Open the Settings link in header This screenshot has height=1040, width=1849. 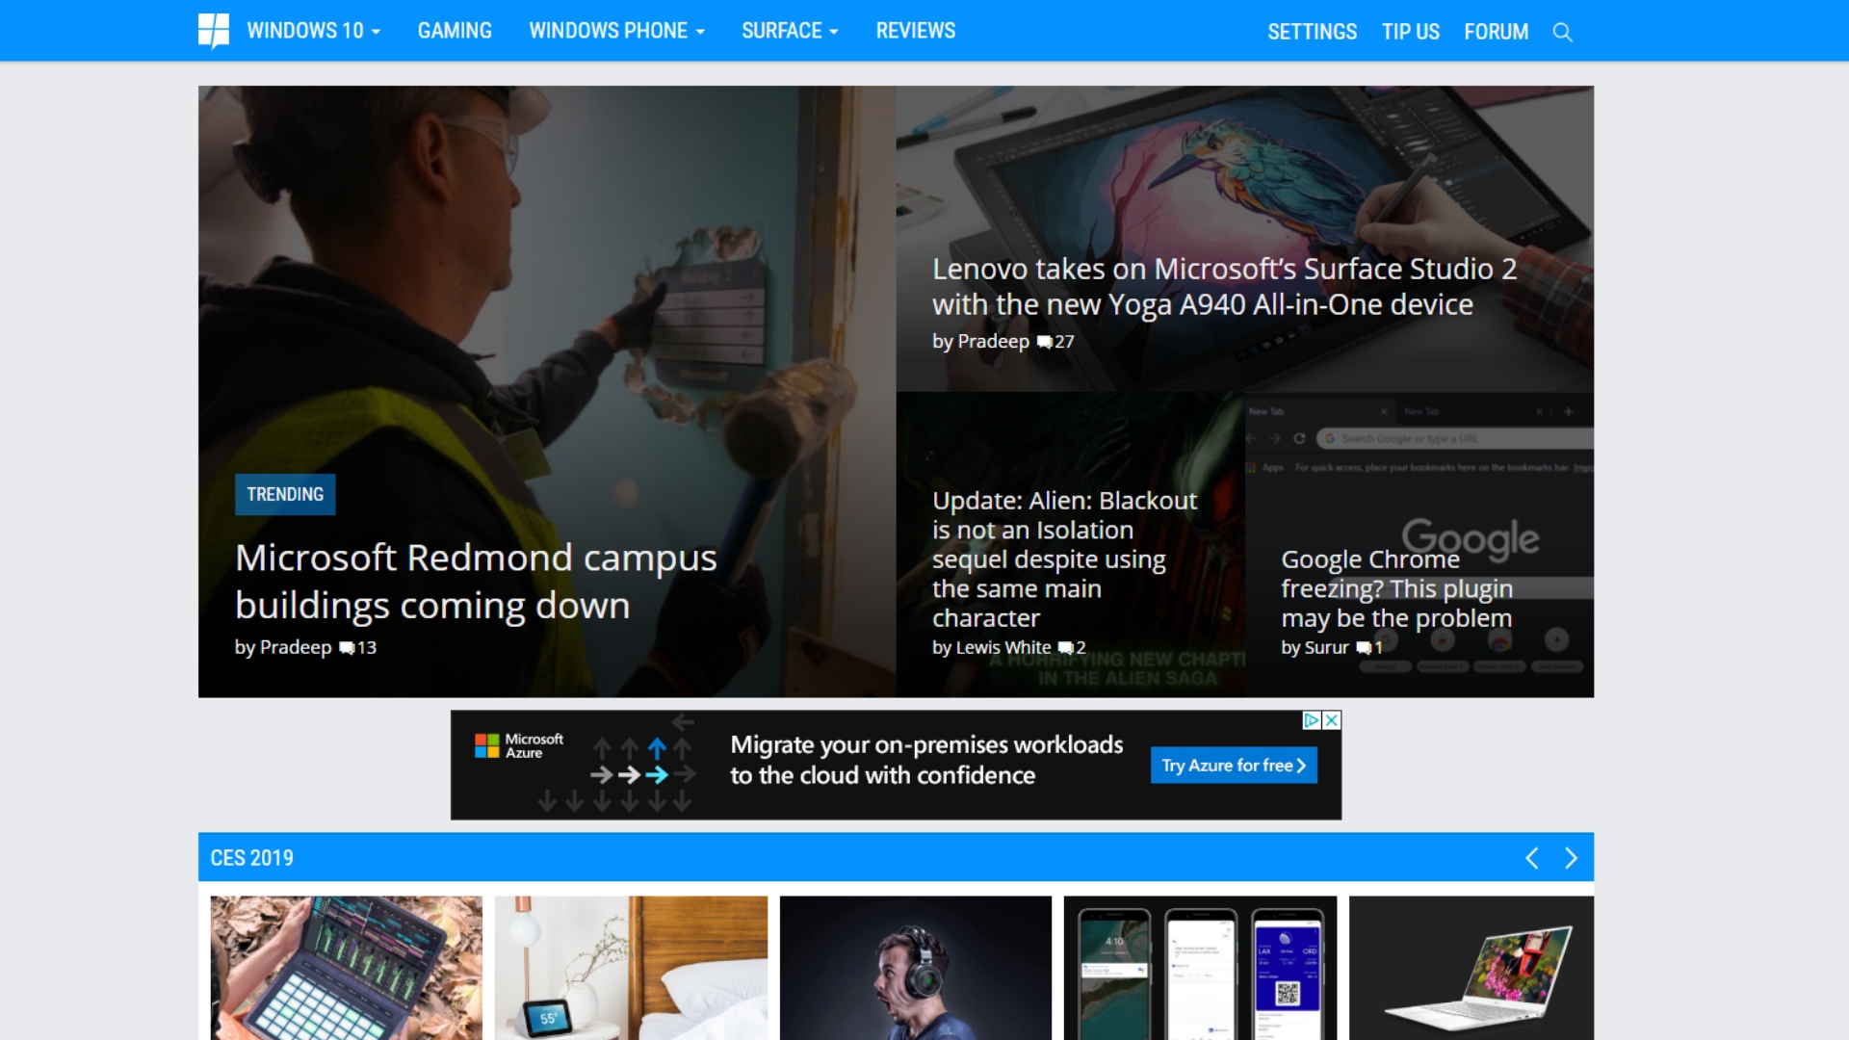click(x=1312, y=32)
